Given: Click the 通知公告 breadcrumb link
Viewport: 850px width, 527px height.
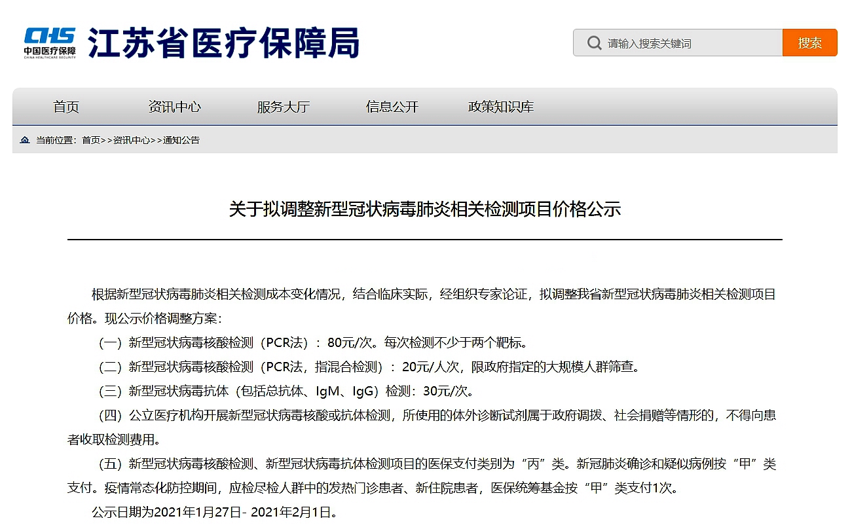Looking at the screenshot, I should [181, 140].
